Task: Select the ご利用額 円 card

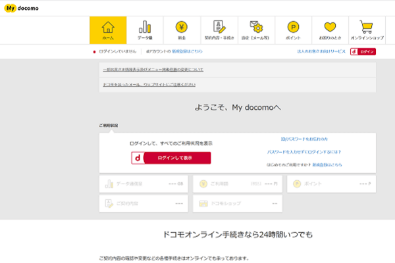Action: pos(238,184)
